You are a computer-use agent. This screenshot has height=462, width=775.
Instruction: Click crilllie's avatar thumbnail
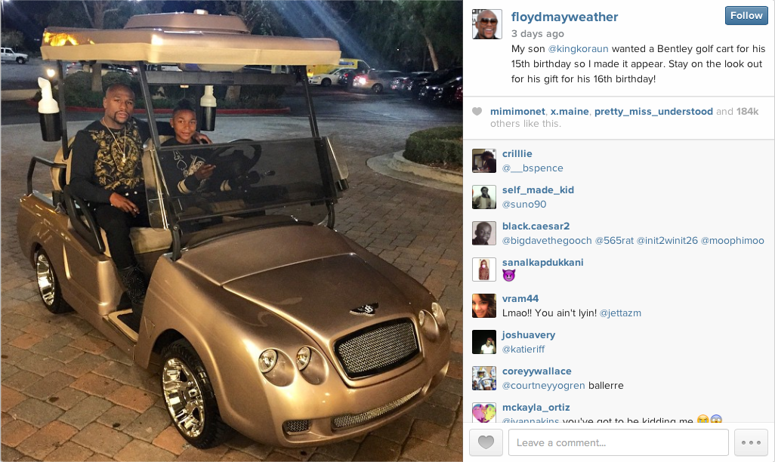[x=484, y=161]
